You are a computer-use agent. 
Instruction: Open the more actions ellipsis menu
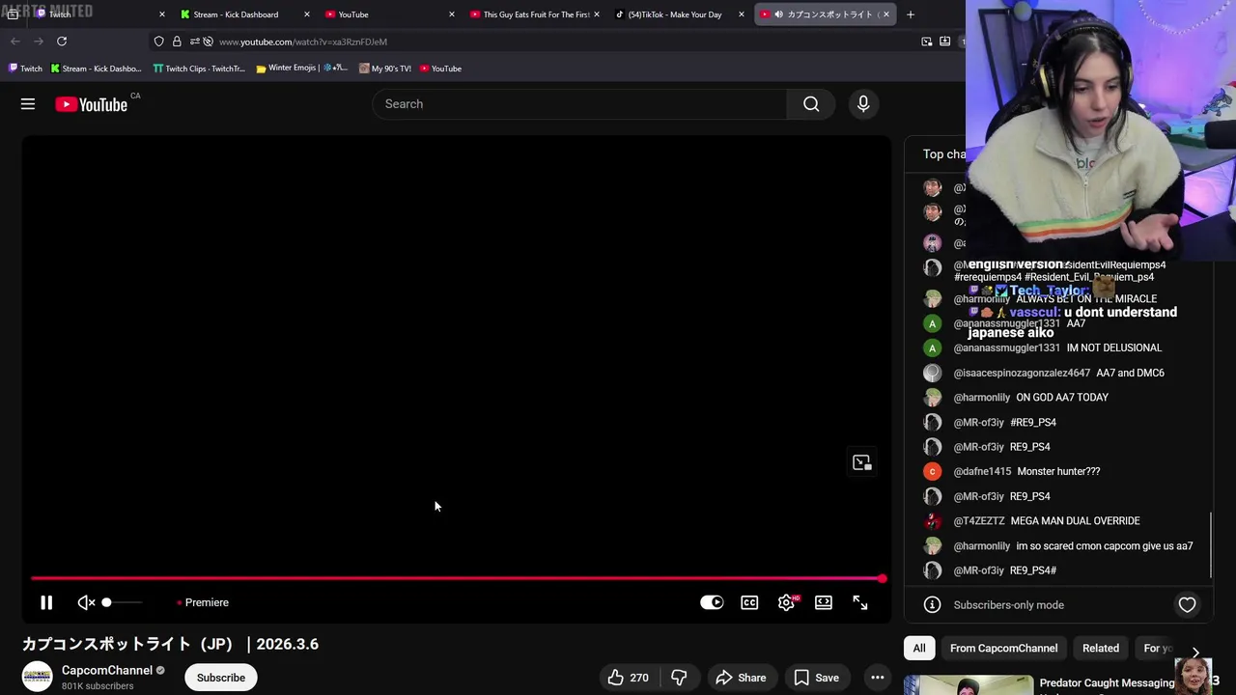877,678
